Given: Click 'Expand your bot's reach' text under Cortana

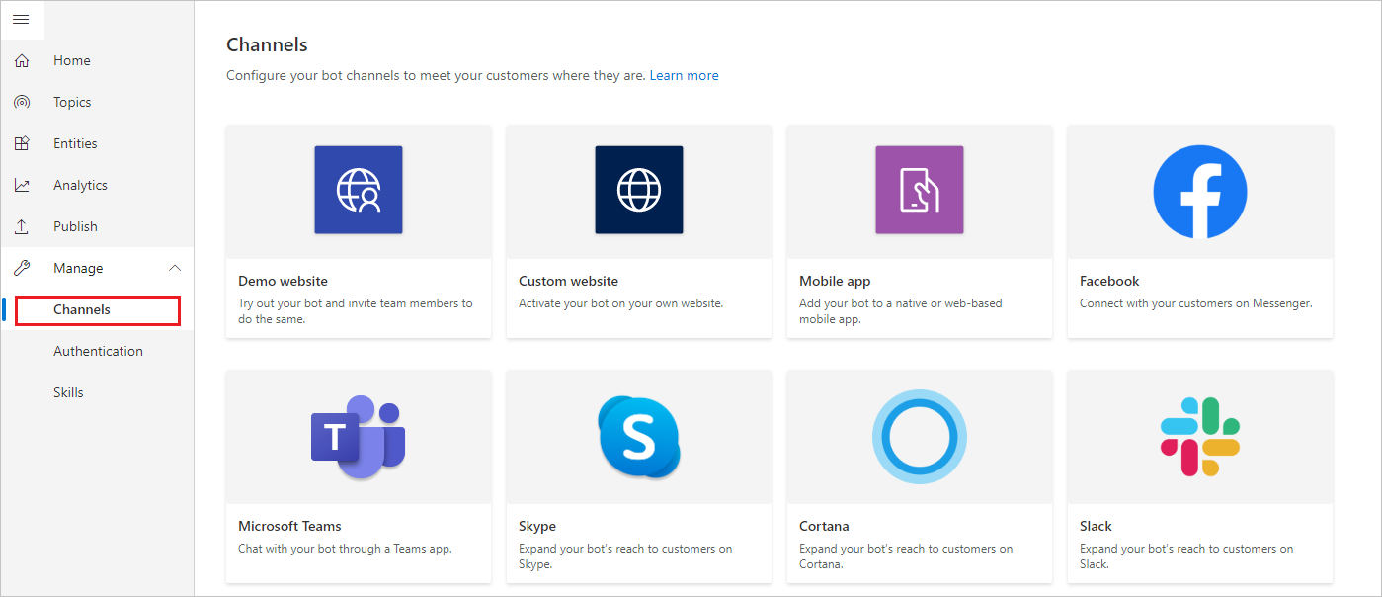Looking at the screenshot, I should pos(906,556).
